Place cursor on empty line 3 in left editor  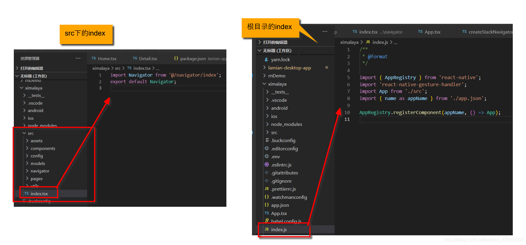[168, 88]
